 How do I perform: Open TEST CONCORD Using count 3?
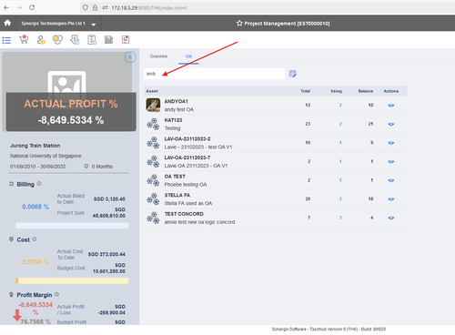point(340,218)
